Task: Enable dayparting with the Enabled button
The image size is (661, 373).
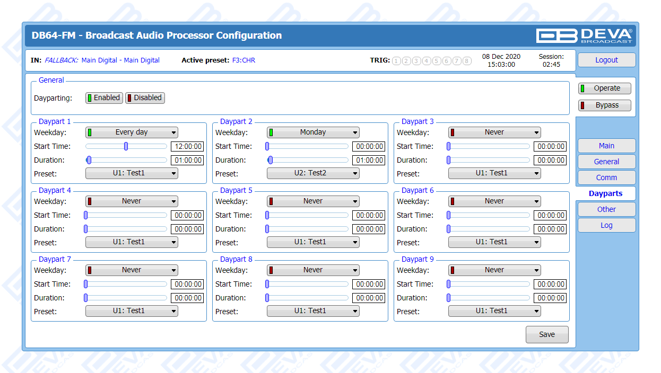Action: tap(104, 98)
